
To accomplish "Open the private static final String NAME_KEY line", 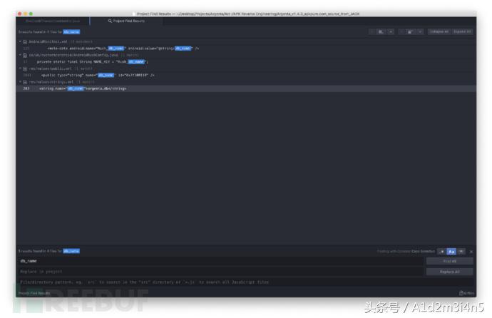I will tap(246, 62).
